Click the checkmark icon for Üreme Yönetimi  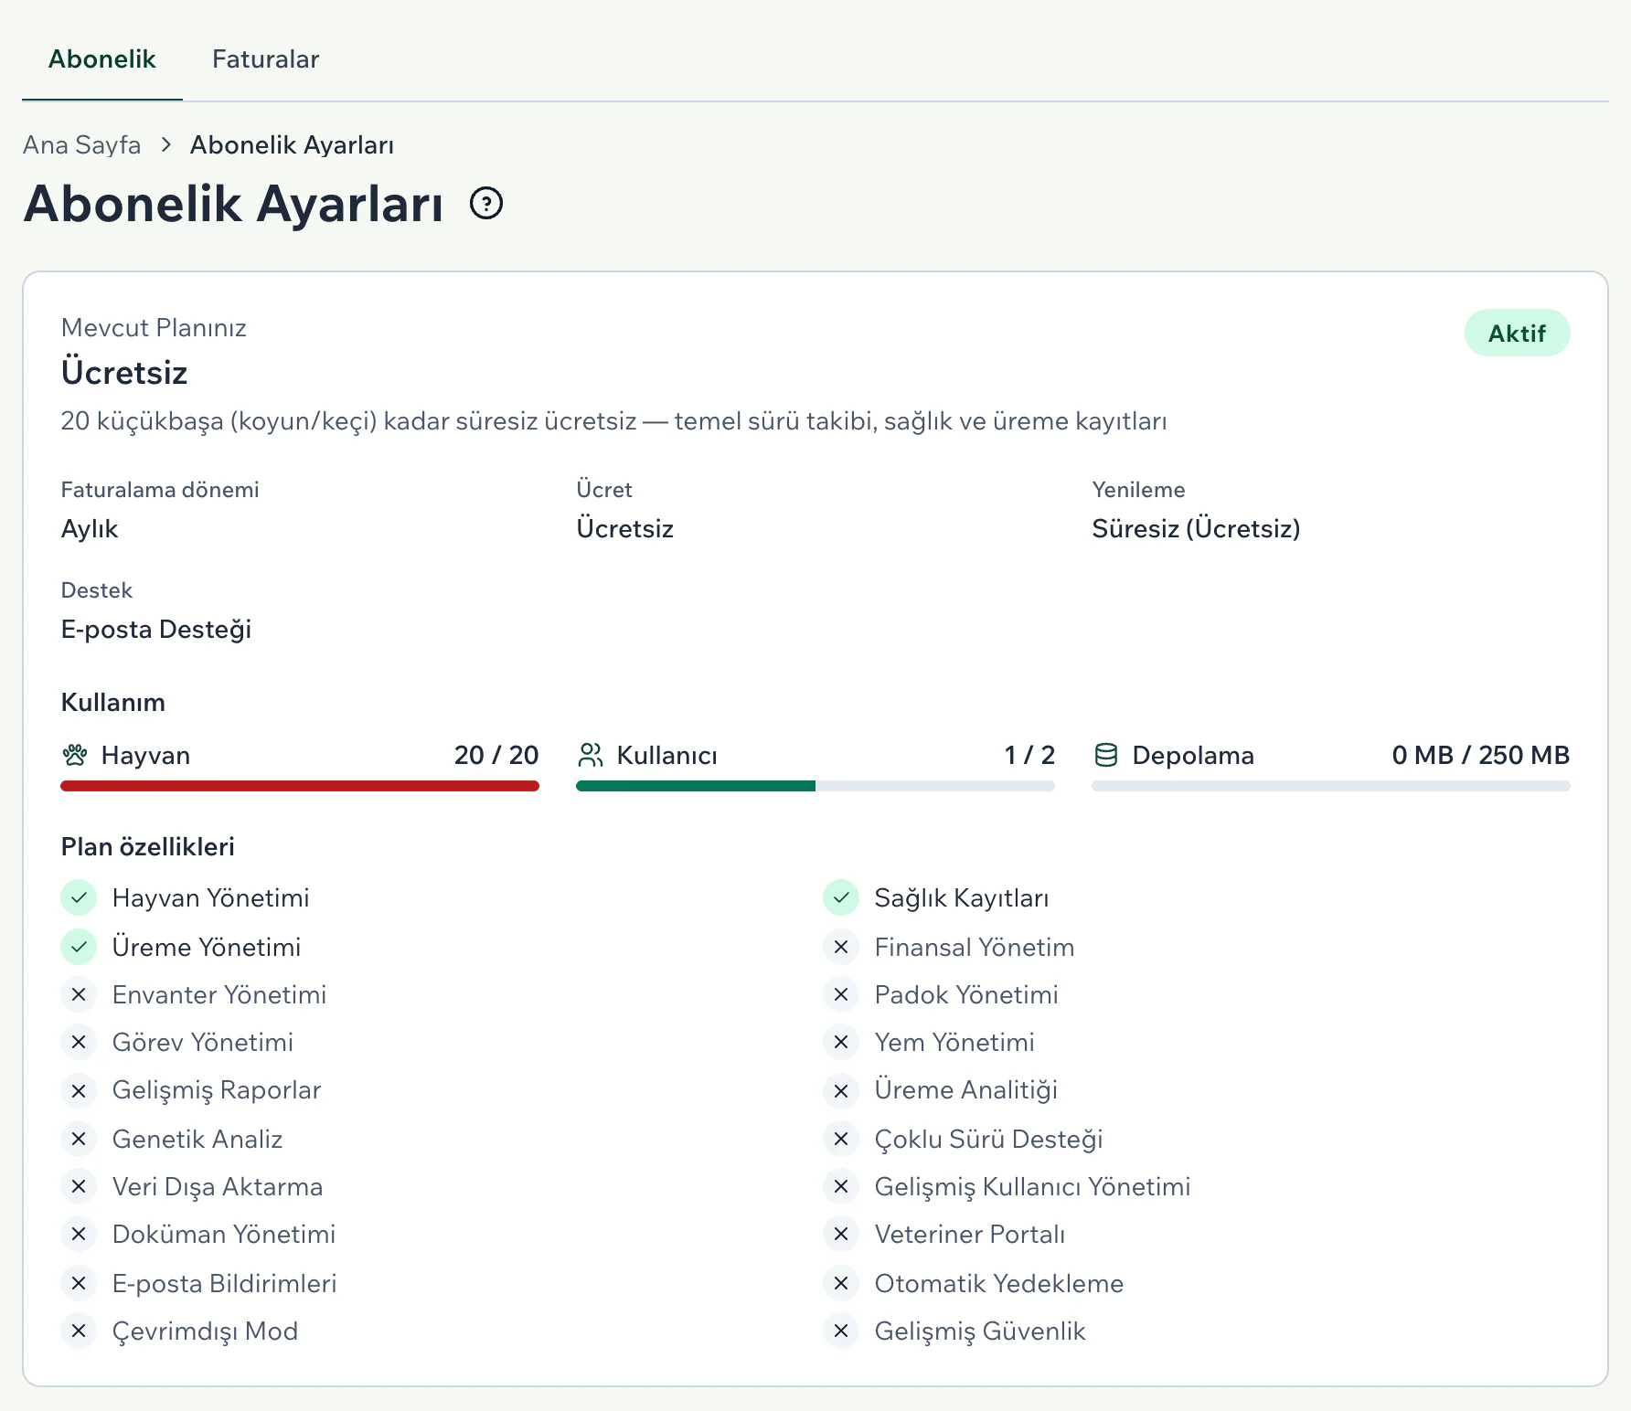[79, 947]
